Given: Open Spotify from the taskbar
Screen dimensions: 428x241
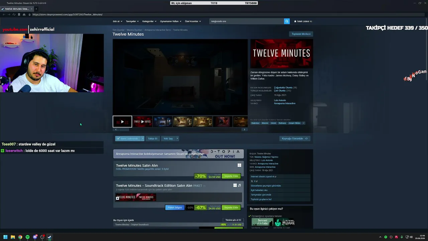Looking at the screenshot, I should pos(27,237).
